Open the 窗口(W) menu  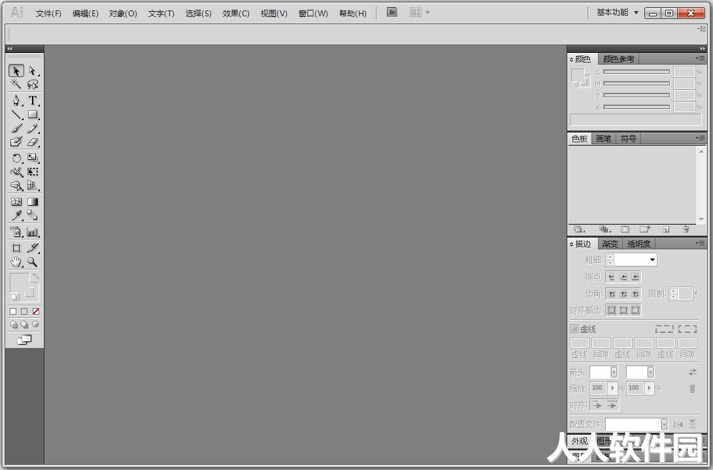click(x=313, y=13)
